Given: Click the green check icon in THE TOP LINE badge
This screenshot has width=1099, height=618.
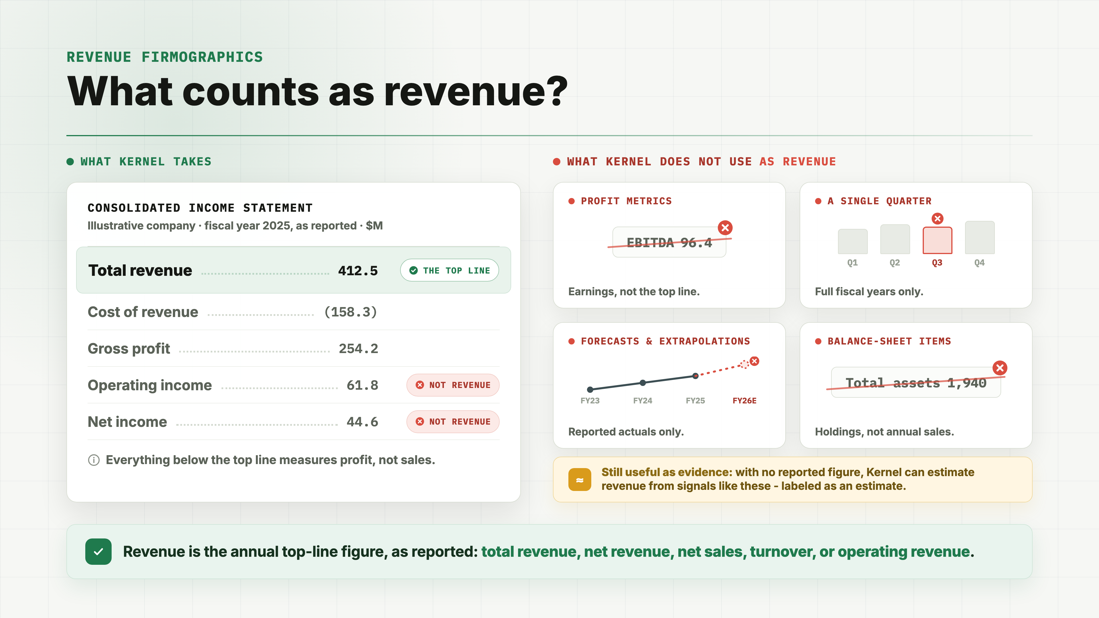Looking at the screenshot, I should tap(413, 270).
